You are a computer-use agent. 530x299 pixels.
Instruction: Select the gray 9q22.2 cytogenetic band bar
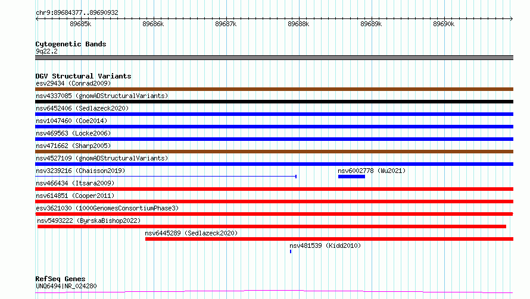pyautogui.click(x=274, y=58)
